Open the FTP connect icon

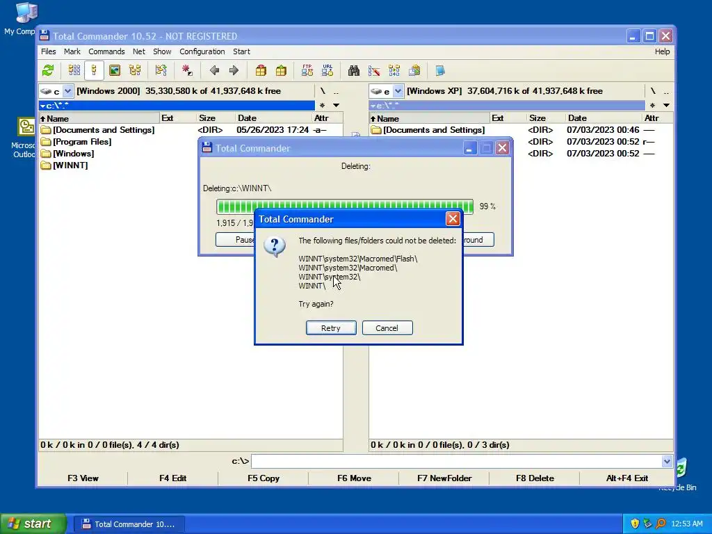tap(307, 70)
